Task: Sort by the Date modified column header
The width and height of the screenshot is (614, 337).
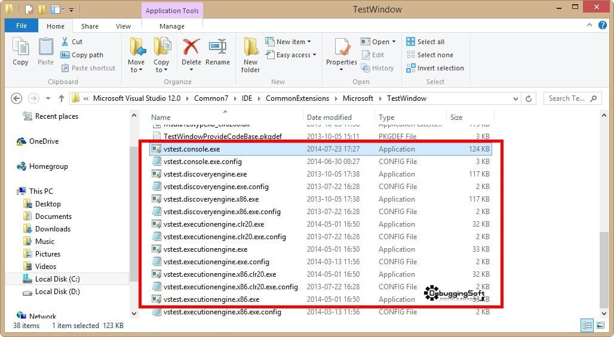Action: click(x=329, y=118)
